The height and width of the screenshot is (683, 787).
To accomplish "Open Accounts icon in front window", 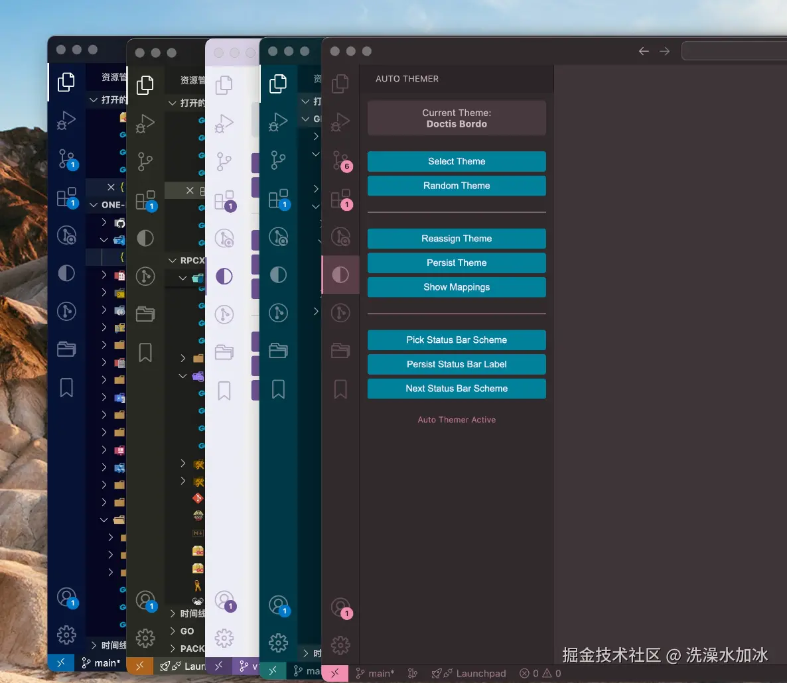I will (x=341, y=608).
